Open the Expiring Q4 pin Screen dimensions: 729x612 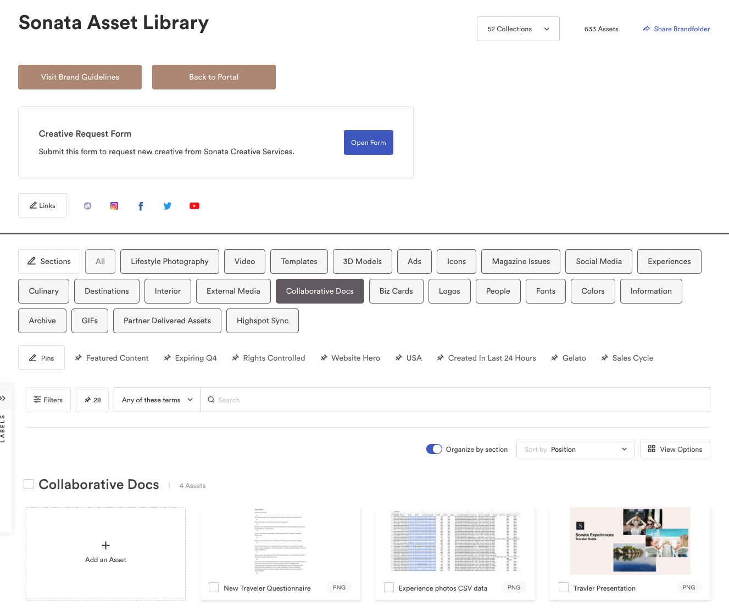pyautogui.click(x=190, y=358)
